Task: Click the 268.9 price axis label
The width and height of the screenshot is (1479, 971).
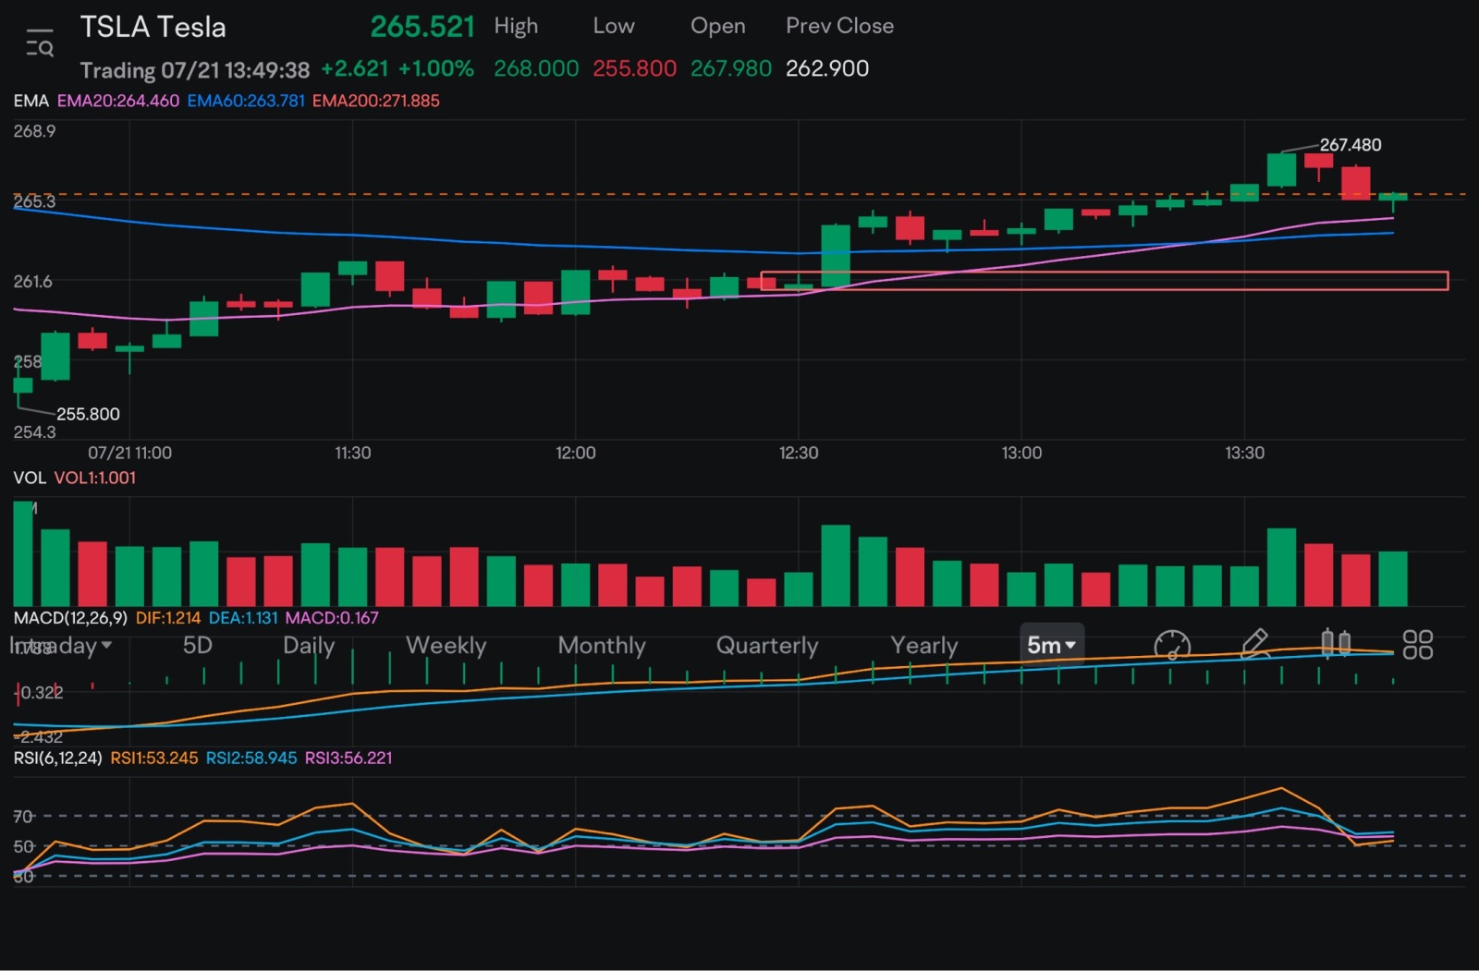Action: (x=34, y=131)
